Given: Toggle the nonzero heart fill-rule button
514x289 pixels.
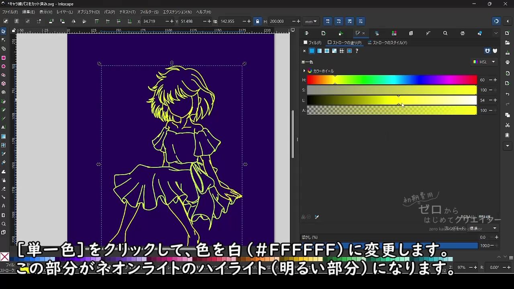Looking at the screenshot, I should (495, 51).
